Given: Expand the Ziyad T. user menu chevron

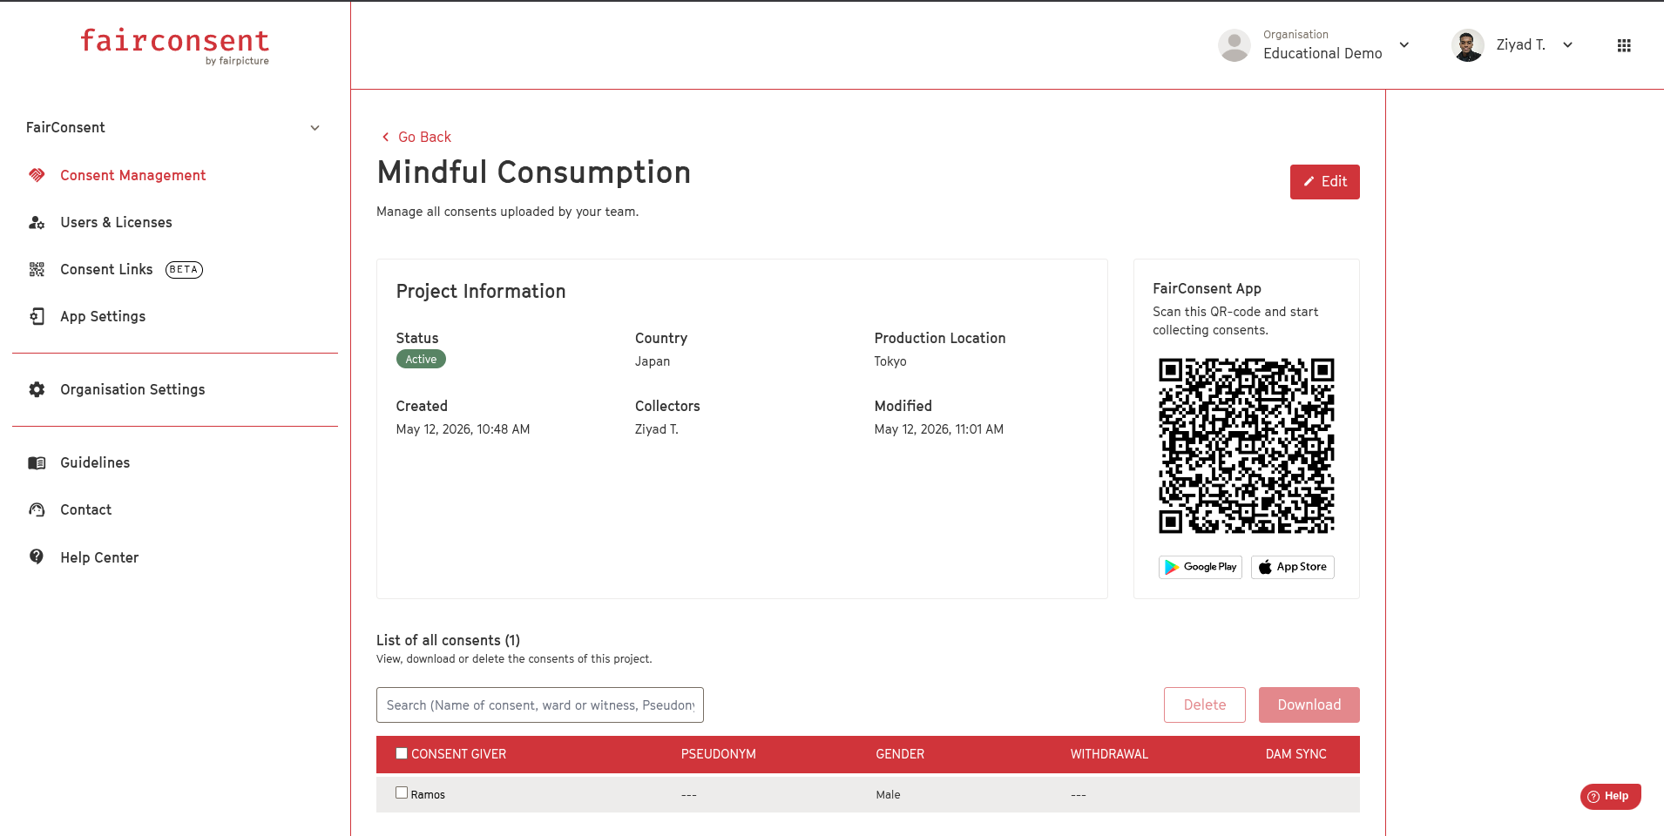Looking at the screenshot, I should 1568,45.
